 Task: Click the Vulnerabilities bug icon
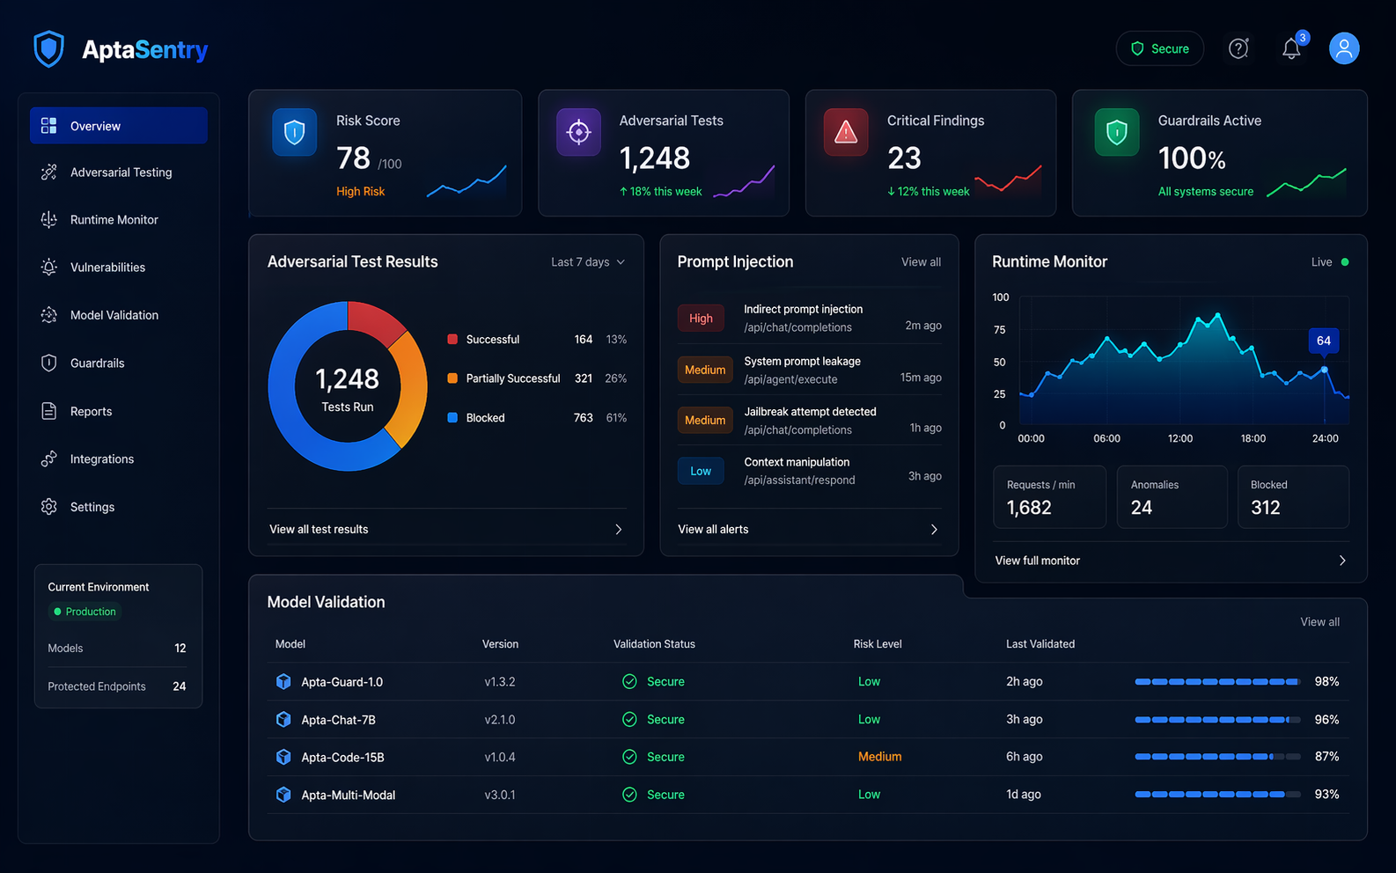pyautogui.click(x=49, y=268)
